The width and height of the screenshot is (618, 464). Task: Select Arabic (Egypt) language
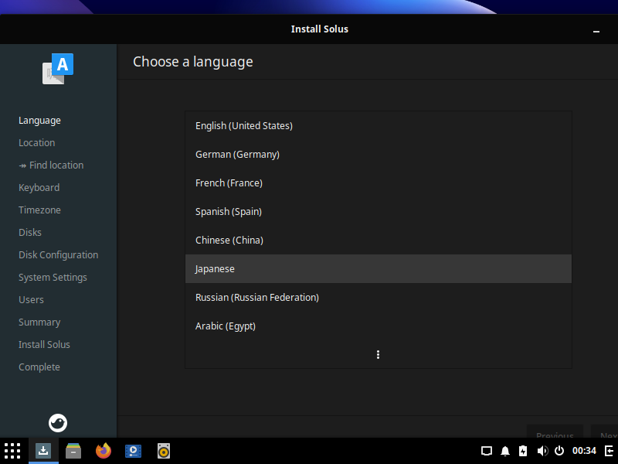(379, 326)
